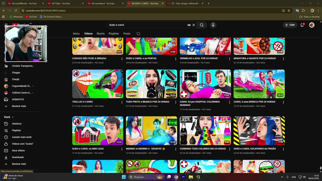322x181 pixels.
Task: Open options for TUDO PRETO e BRANCO video
Action: (176, 102)
